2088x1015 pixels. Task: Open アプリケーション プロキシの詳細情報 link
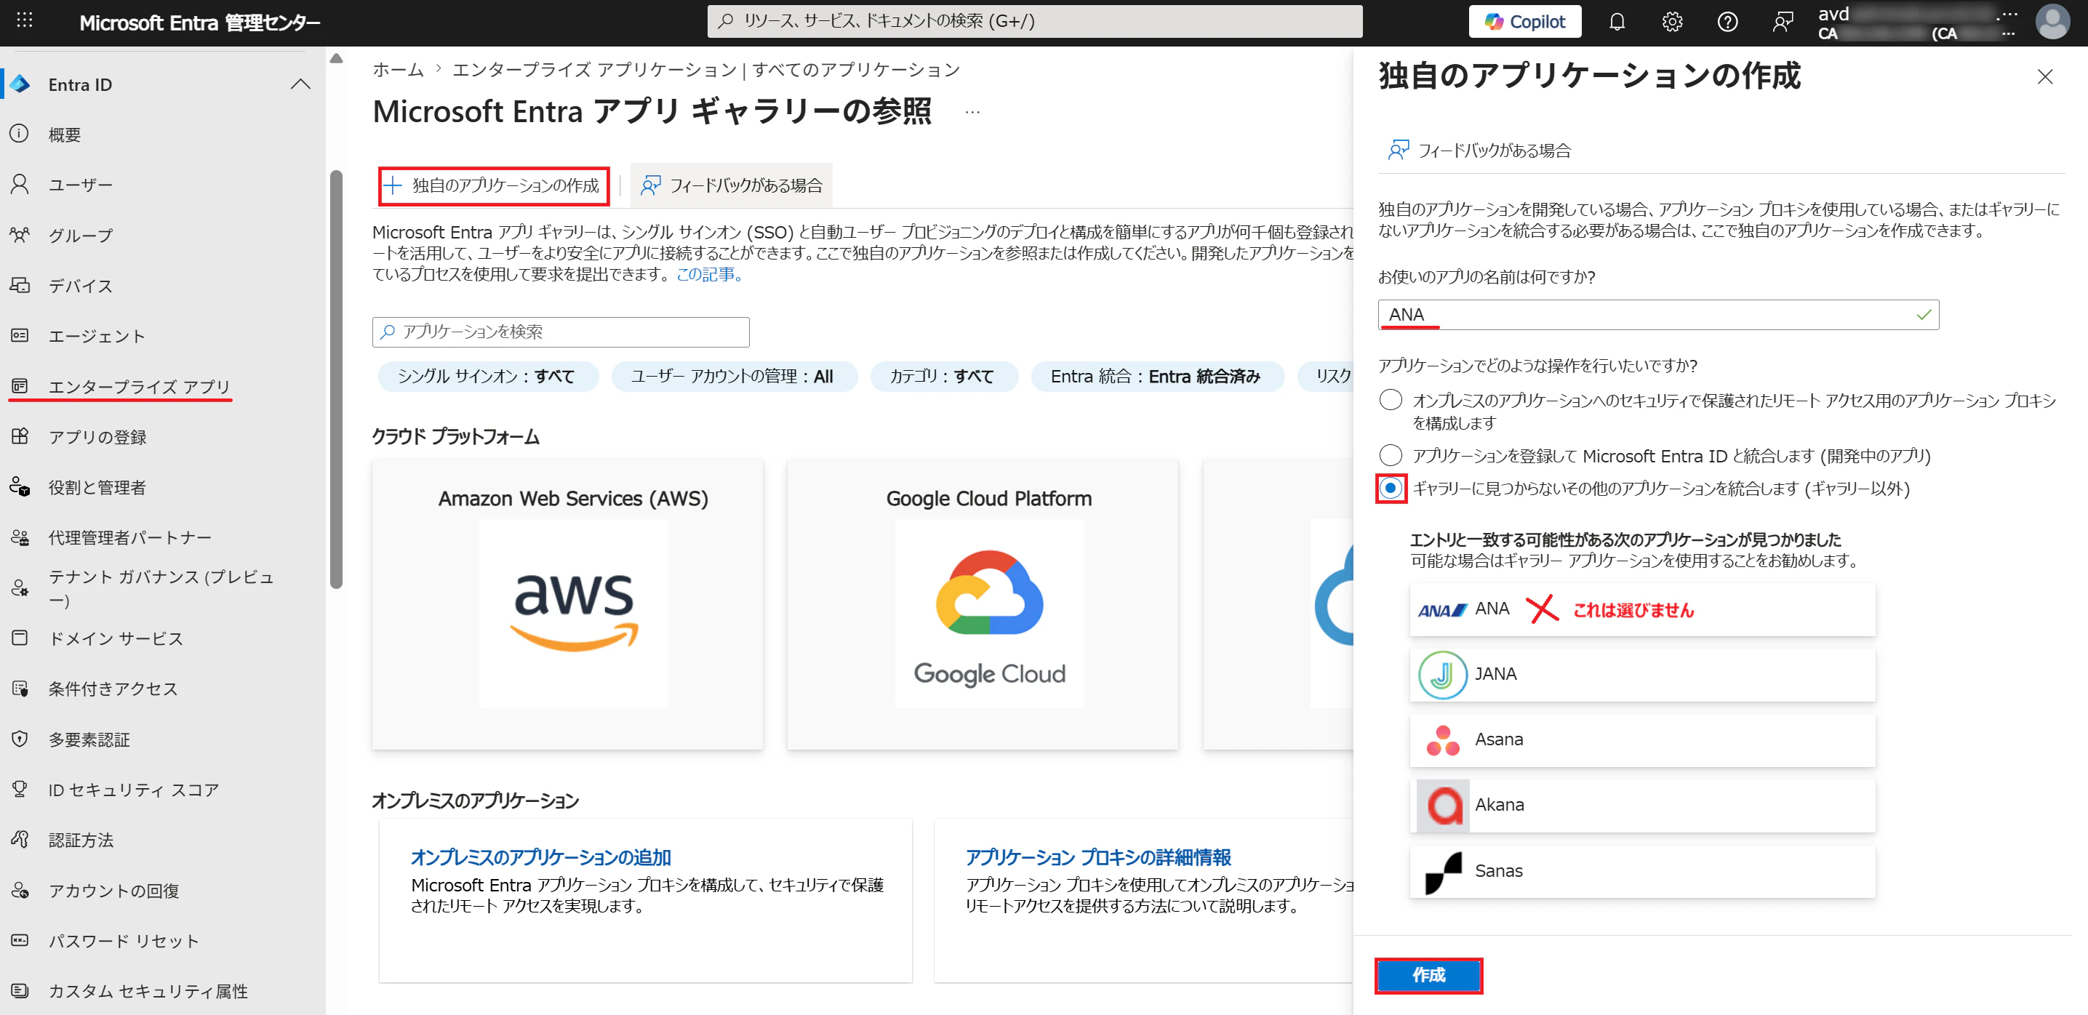pyautogui.click(x=1097, y=857)
